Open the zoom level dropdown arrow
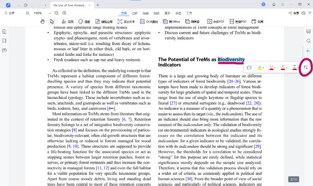Image resolution: width=313 pixels, height=186 pixels. point(50,13)
